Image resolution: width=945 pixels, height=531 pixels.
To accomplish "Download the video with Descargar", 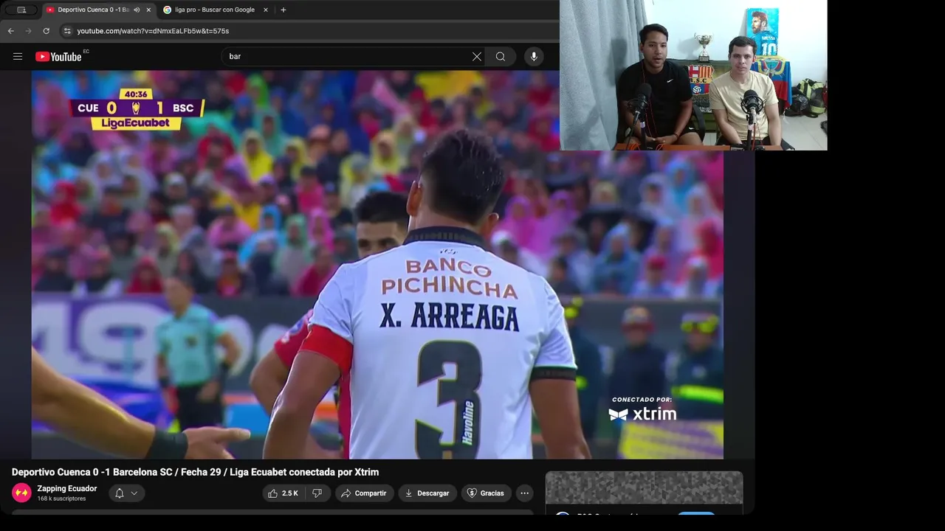I will point(427,493).
